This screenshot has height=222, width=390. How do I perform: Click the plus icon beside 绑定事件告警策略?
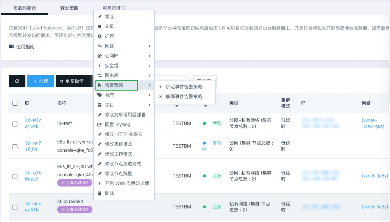tap(161, 87)
